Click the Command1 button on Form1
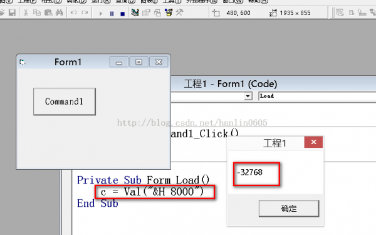The image size is (376, 235). (x=65, y=102)
